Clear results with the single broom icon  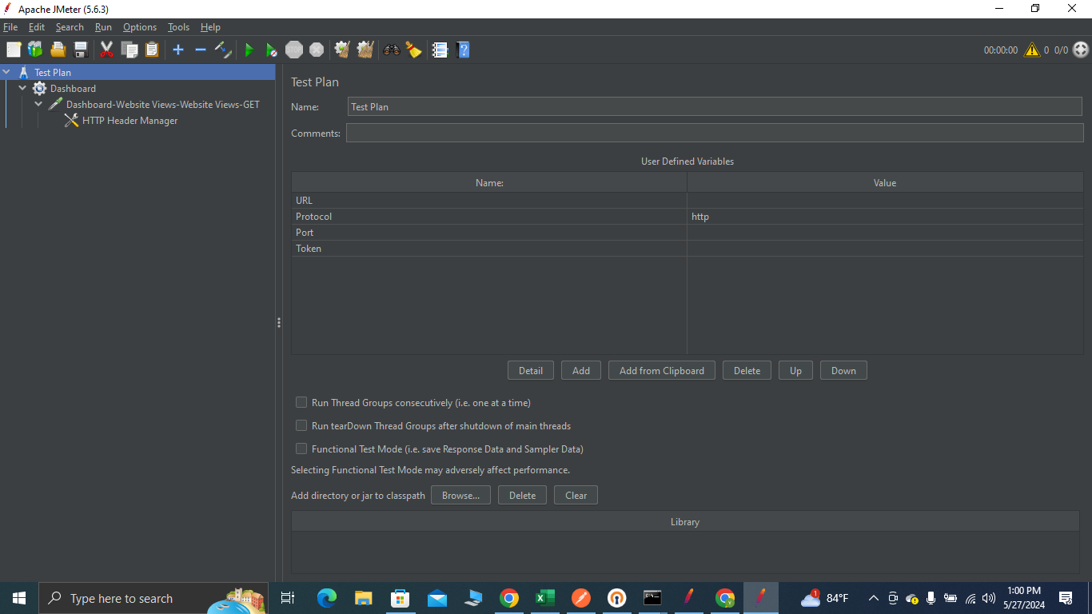point(342,50)
